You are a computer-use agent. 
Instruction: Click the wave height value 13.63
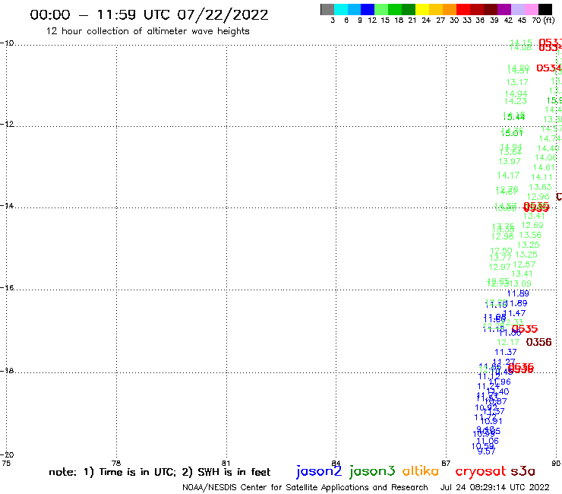tap(540, 187)
